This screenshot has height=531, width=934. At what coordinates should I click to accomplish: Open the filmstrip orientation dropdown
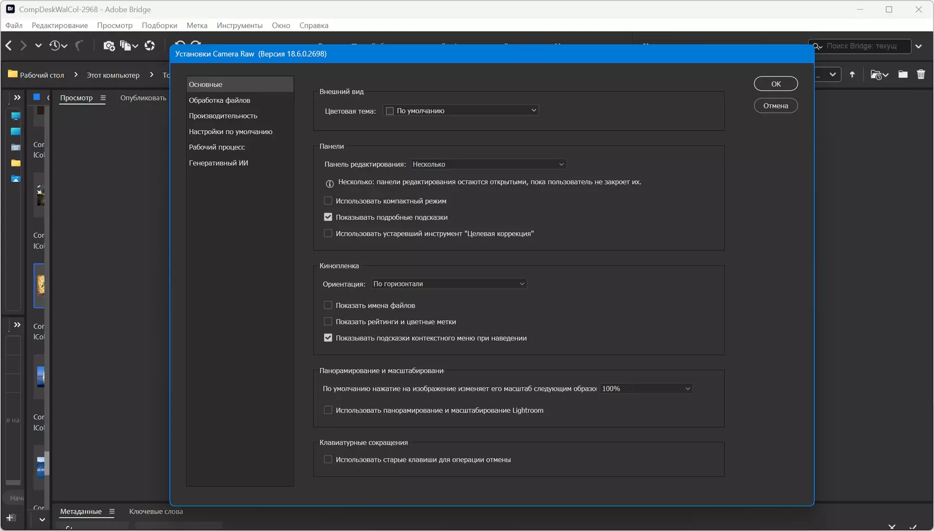[x=449, y=284]
